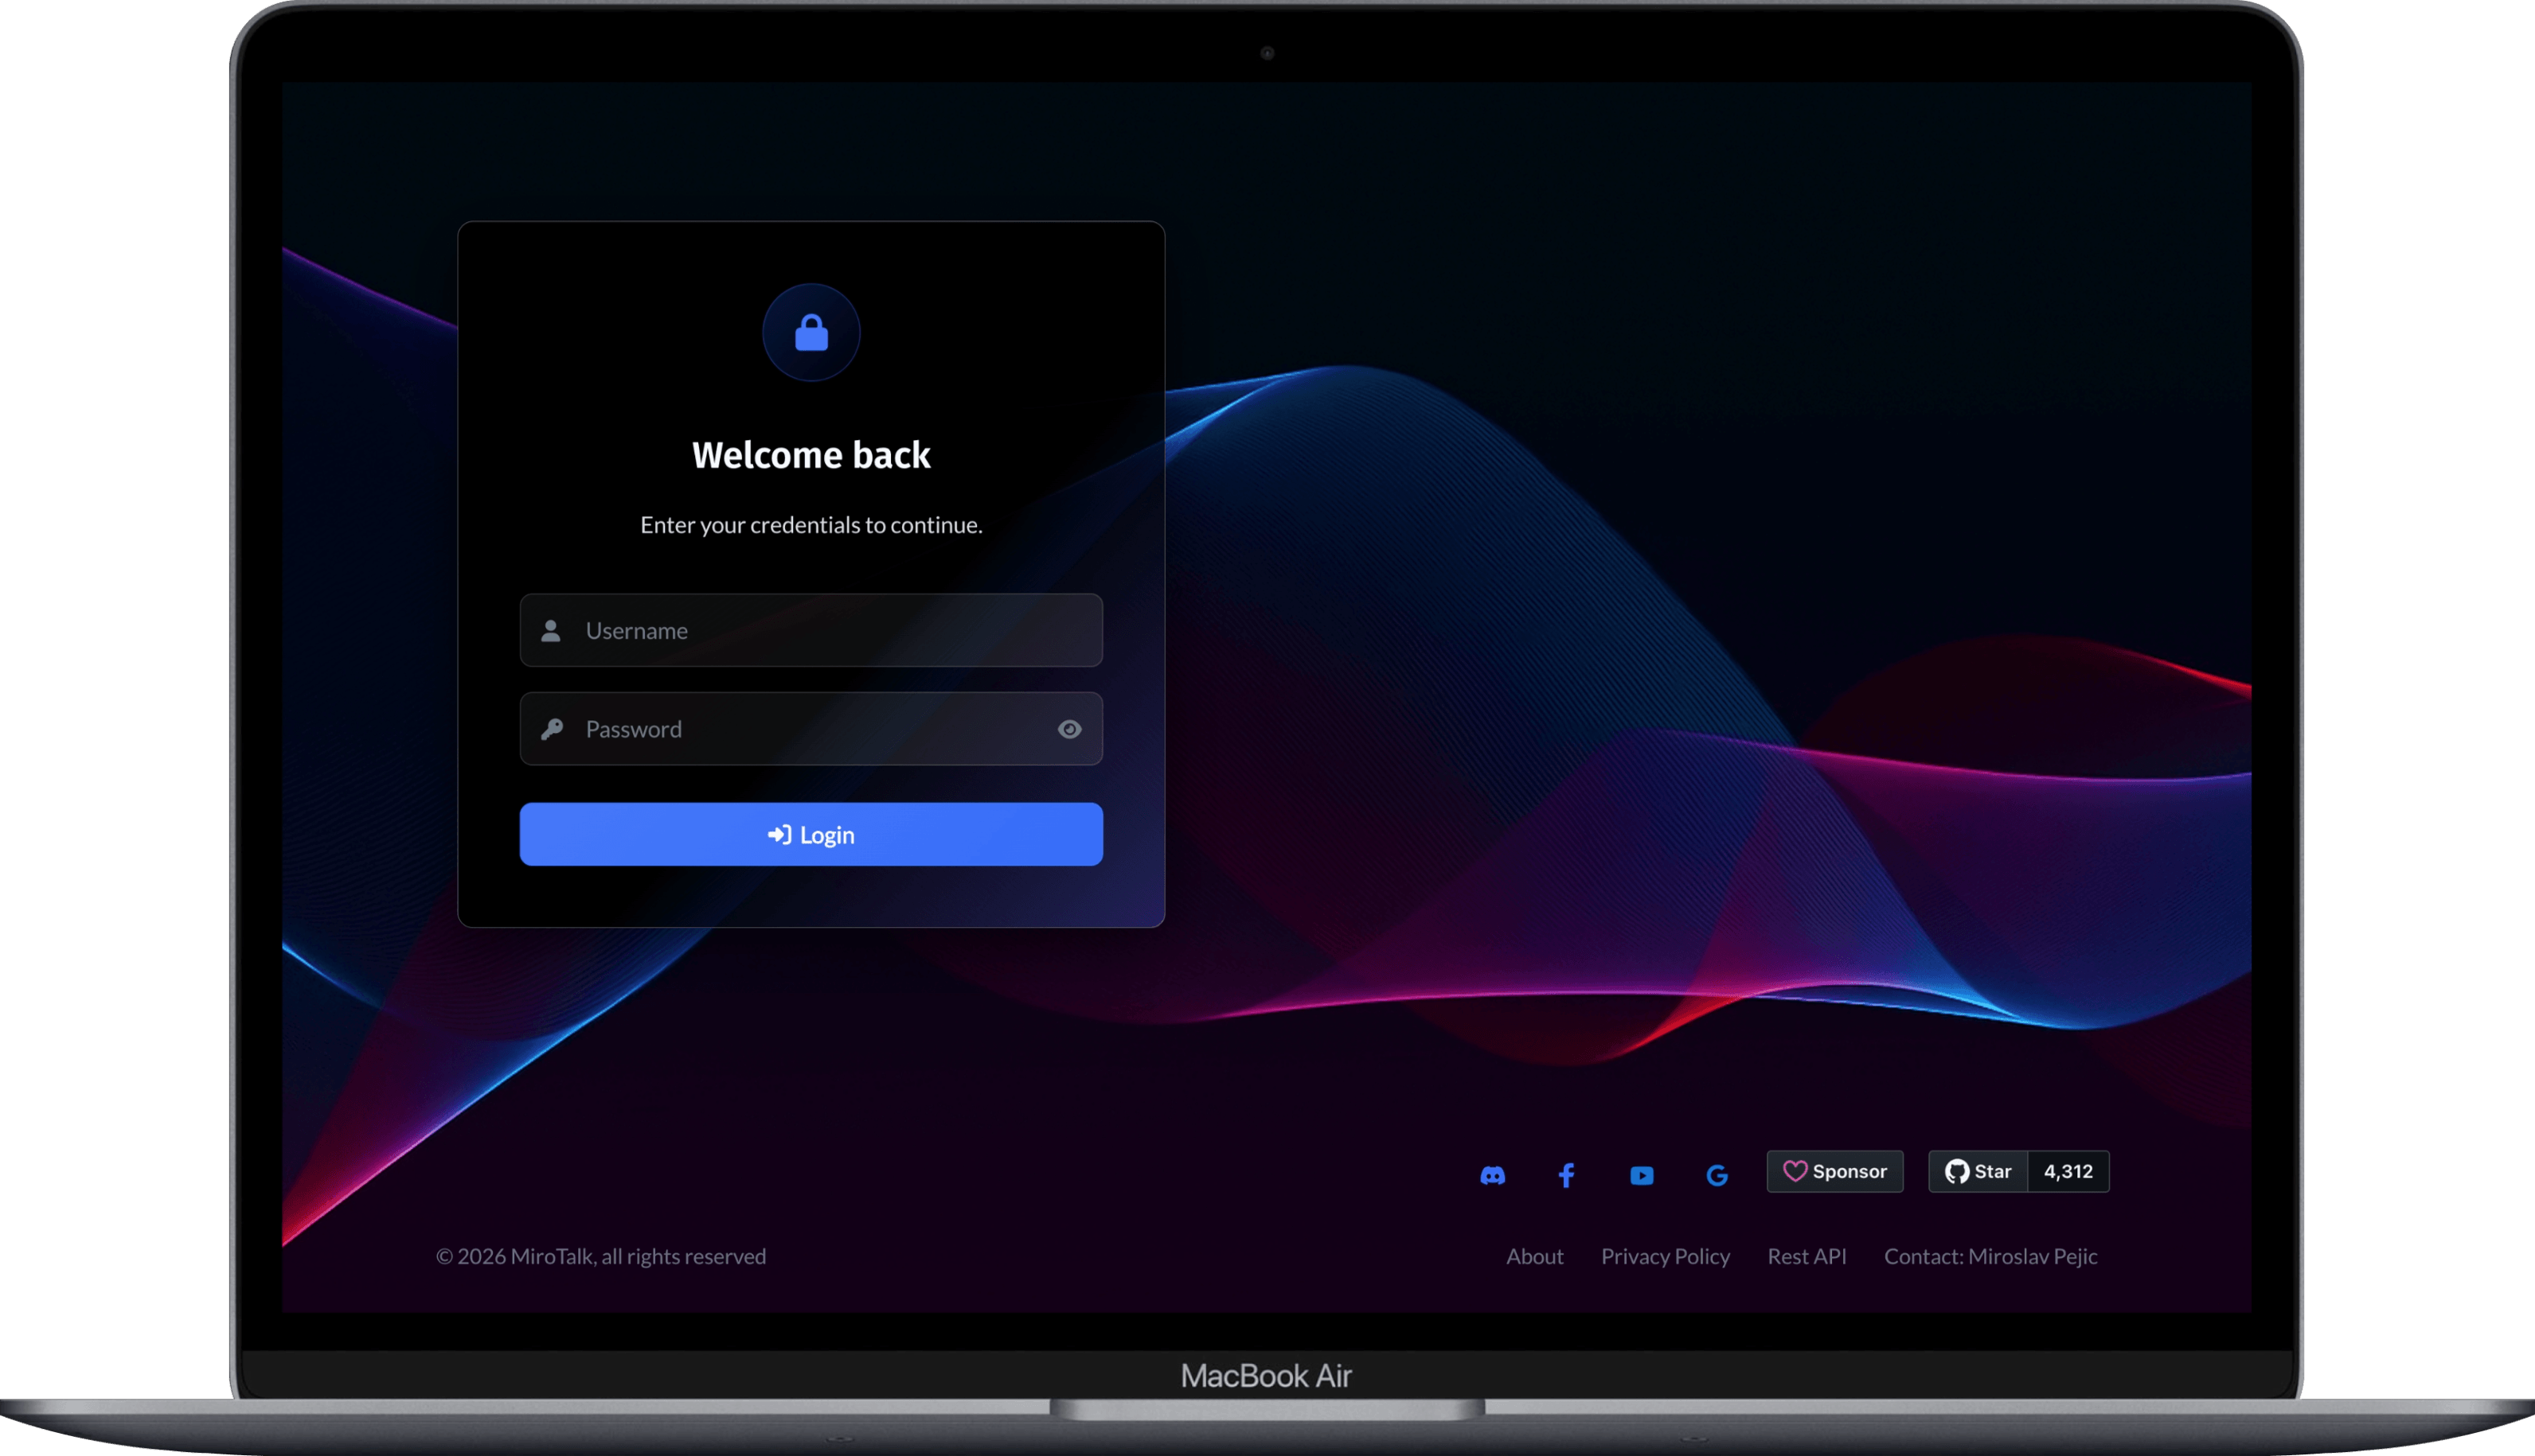The image size is (2535, 1456).
Task: Focus the Username input field
Action: point(830,630)
